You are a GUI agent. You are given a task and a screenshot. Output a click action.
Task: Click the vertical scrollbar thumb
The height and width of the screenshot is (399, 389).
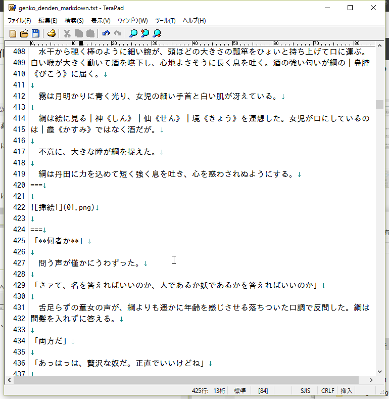coord(379,104)
